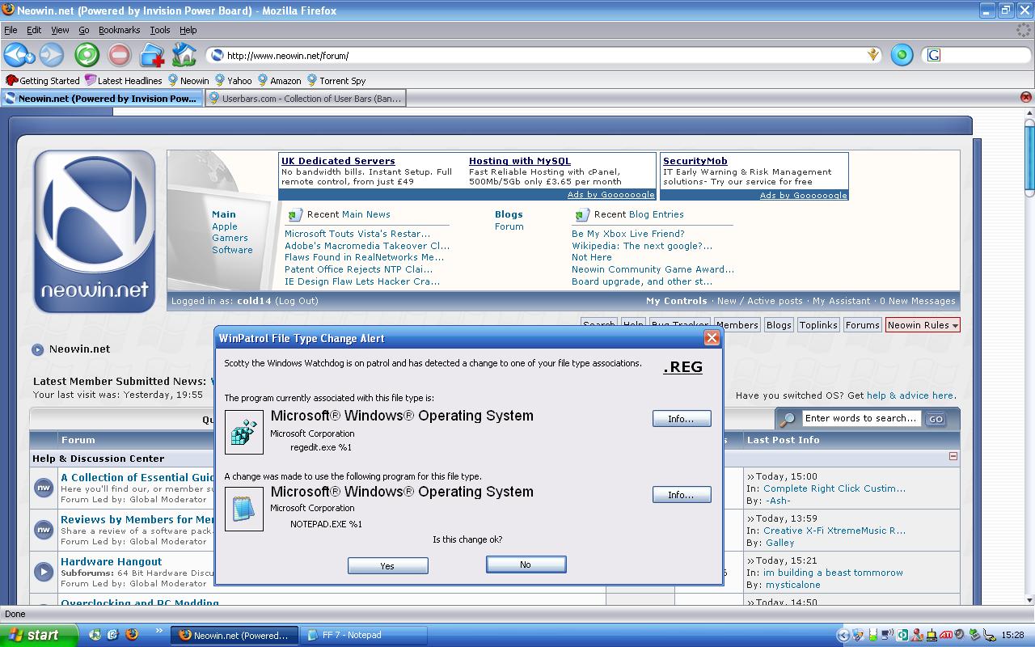Click the Log Out link
Viewport: 1035px width, 647px height.
[297, 301]
